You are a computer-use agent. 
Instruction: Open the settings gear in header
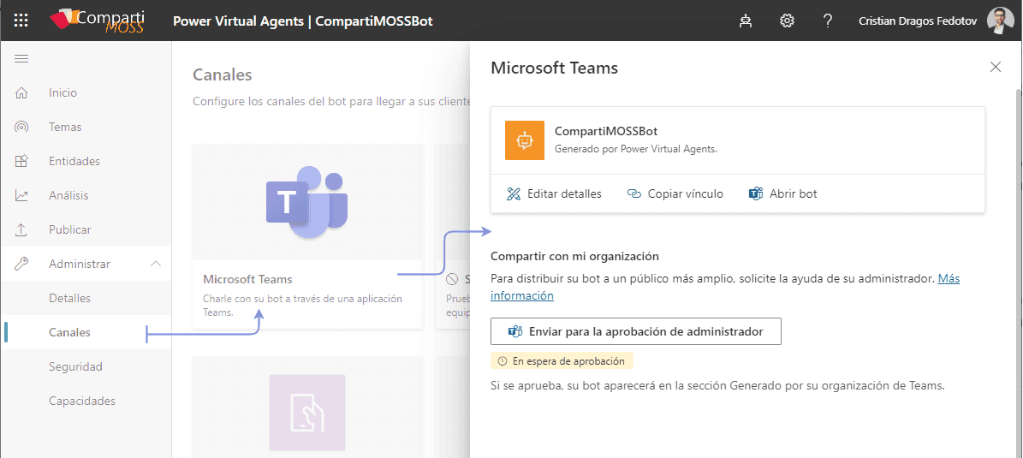[x=787, y=21]
